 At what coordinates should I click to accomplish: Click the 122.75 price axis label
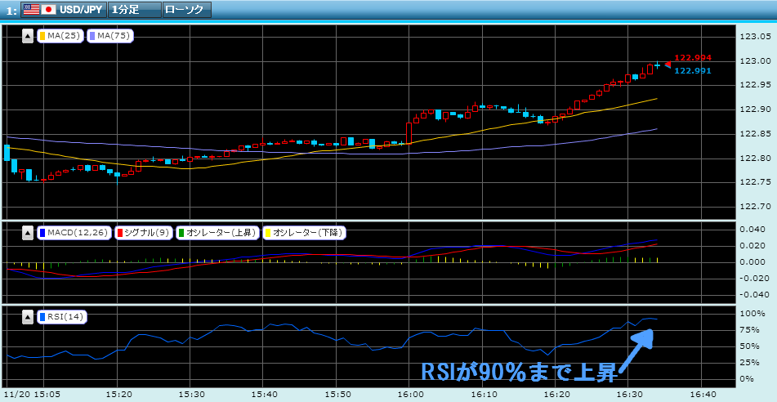755,182
